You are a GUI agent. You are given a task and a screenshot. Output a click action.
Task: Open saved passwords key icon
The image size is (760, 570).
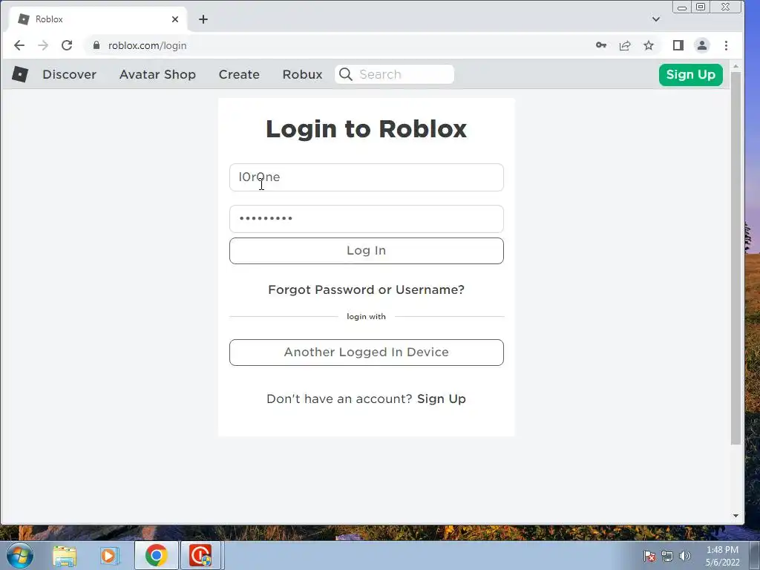[601, 45]
